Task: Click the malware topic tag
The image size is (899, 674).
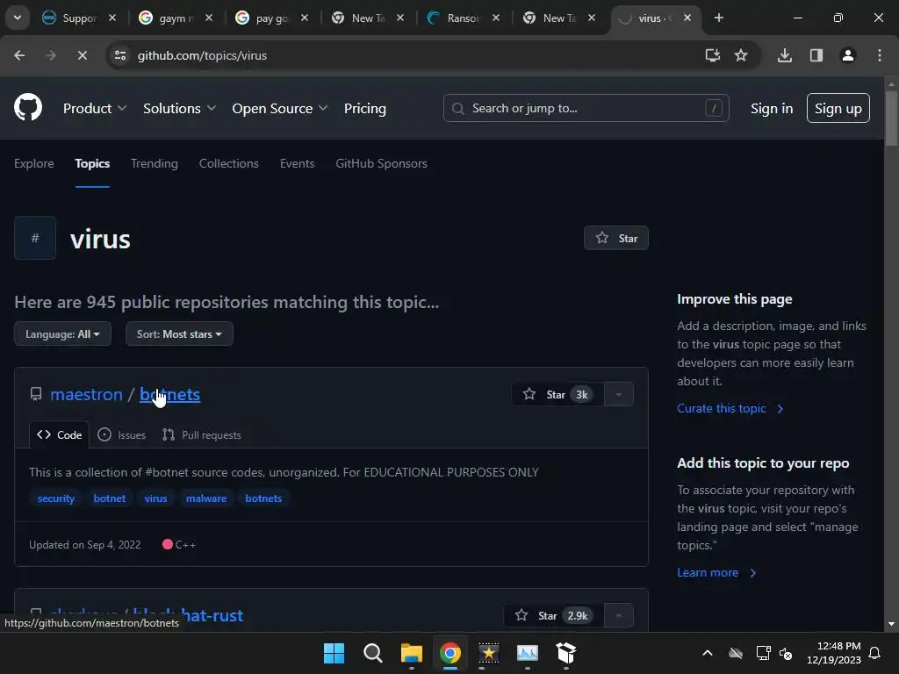Action: (x=205, y=498)
